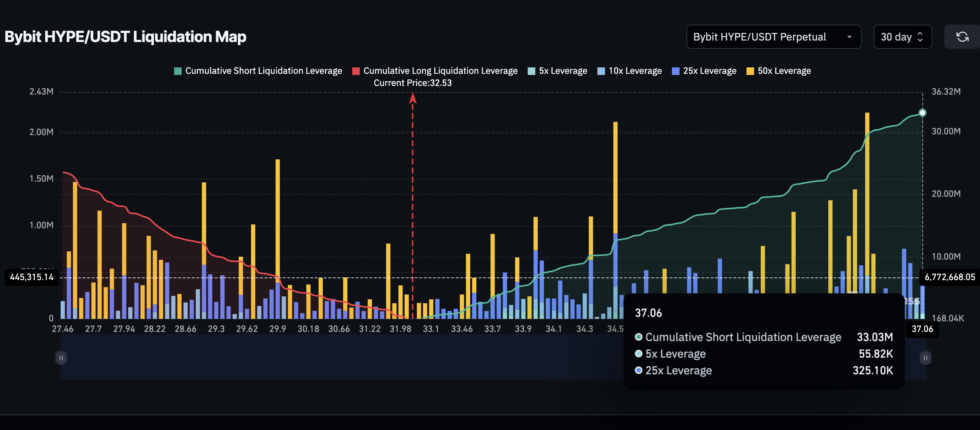Open the 30 day timeframe selector
This screenshot has height=430, width=980.
pos(902,36)
